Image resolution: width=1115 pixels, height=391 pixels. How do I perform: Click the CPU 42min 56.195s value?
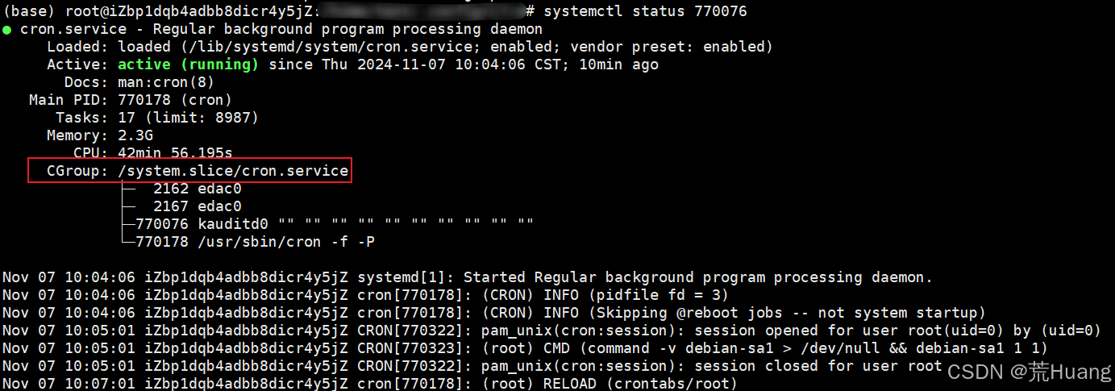(175, 152)
